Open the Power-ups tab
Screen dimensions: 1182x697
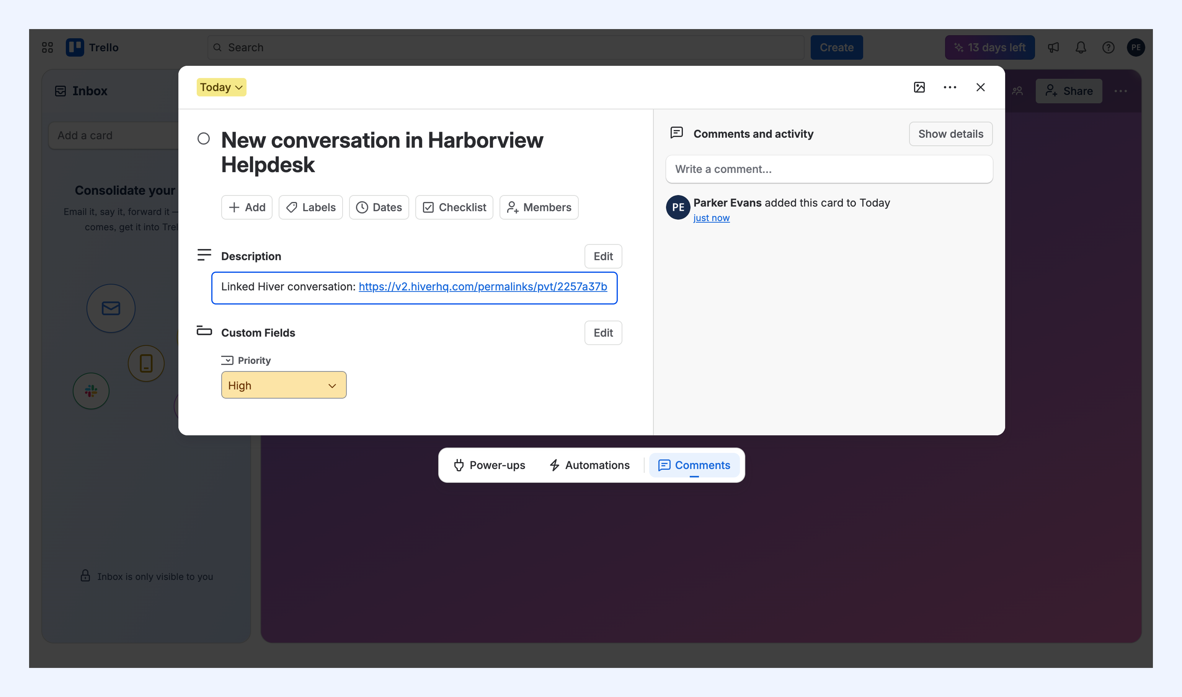pos(490,465)
